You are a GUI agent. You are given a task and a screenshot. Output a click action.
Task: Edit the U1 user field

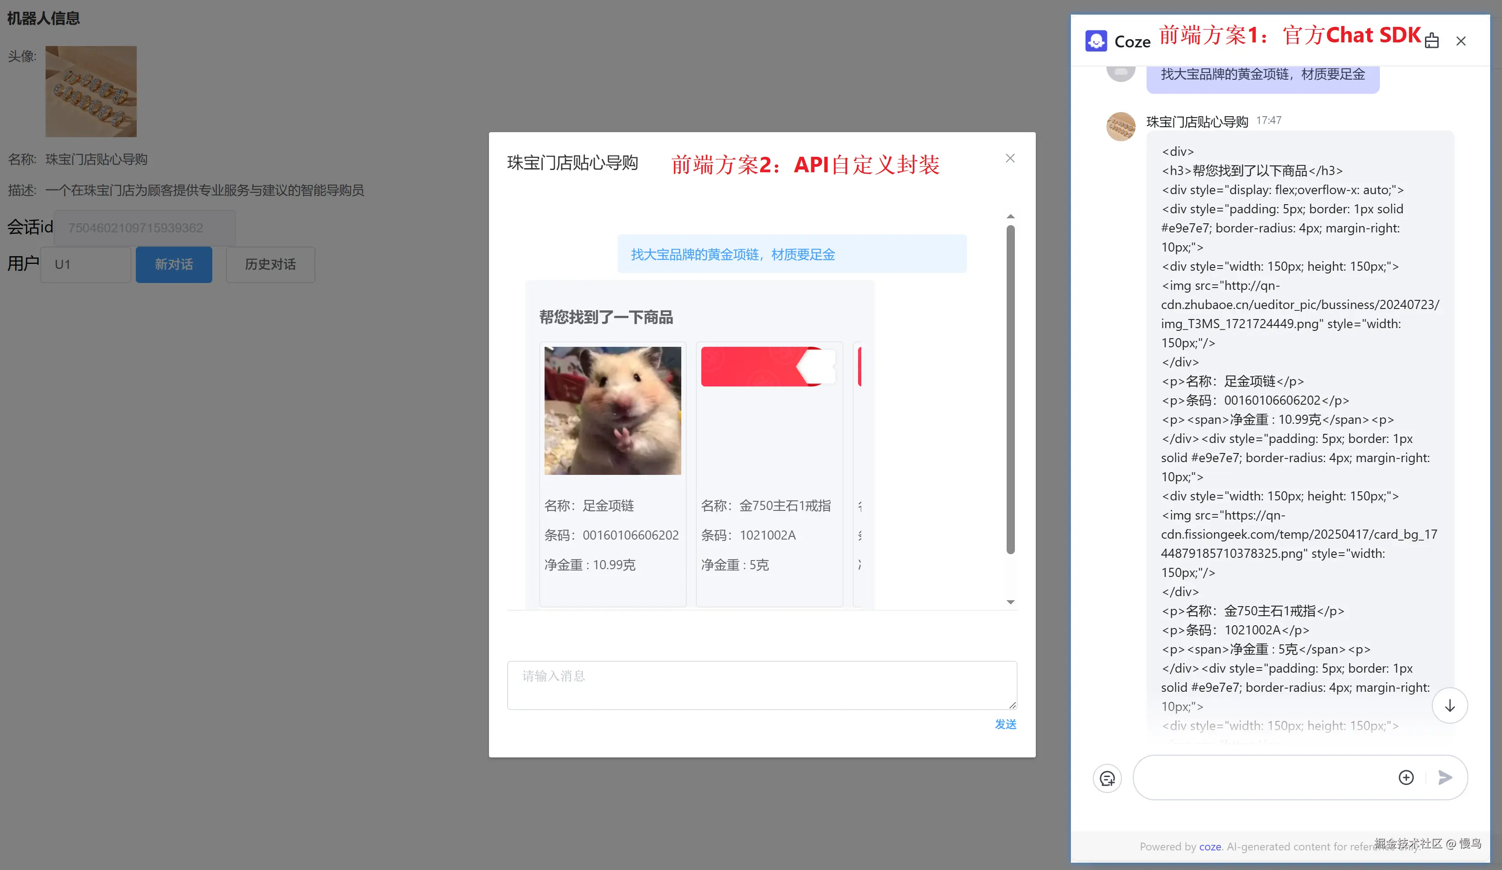pos(85,264)
